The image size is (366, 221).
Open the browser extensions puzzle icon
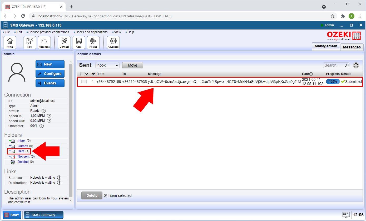(343, 16)
